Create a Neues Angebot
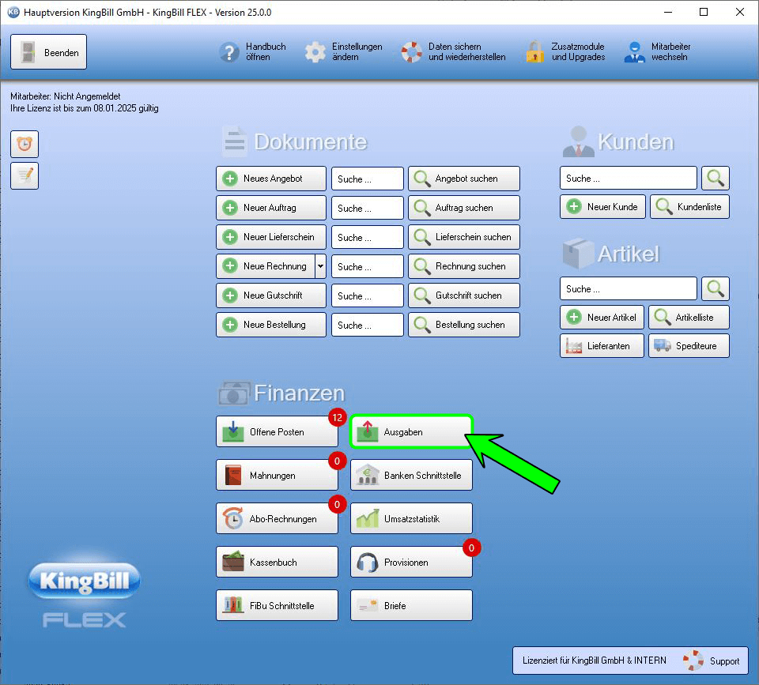The width and height of the screenshot is (759, 685). coord(271,179)
